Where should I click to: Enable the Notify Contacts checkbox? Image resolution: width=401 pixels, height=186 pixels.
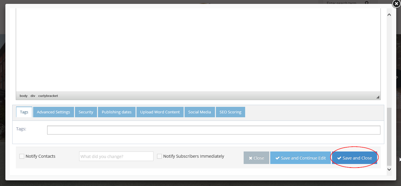tap(21, 156)
